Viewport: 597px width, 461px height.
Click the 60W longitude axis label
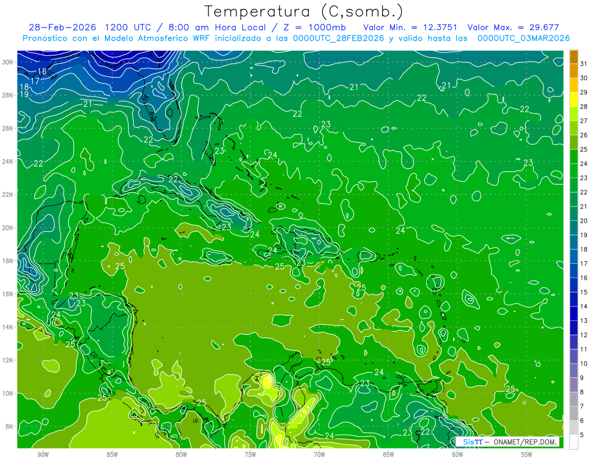pyautogui.click(x=458, y=454)
